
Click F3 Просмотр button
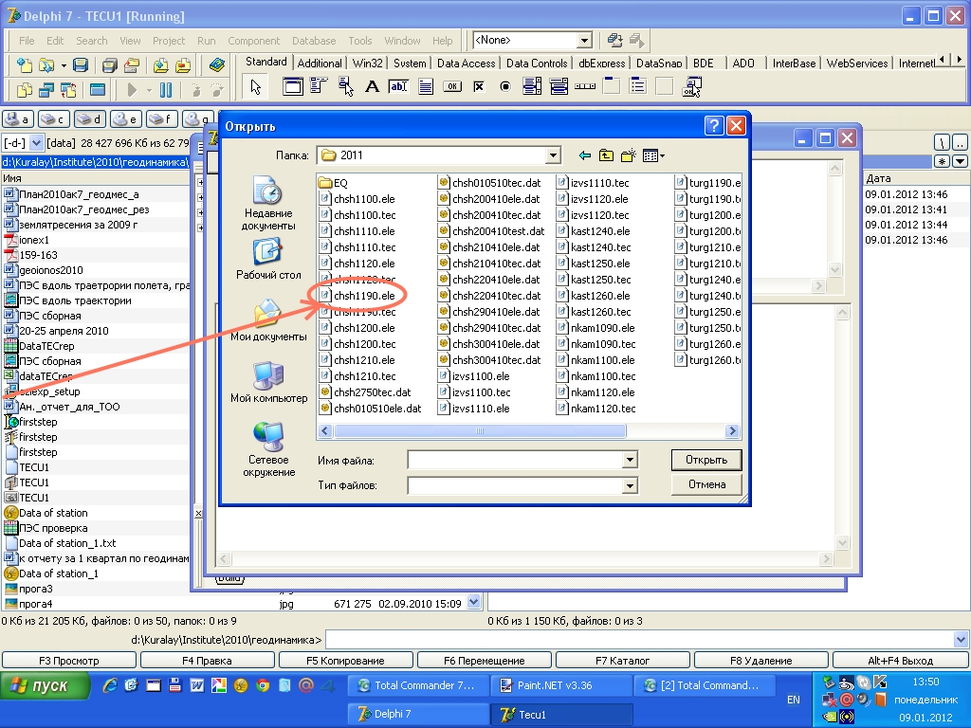pyautogui.click(x=69, y=661)
